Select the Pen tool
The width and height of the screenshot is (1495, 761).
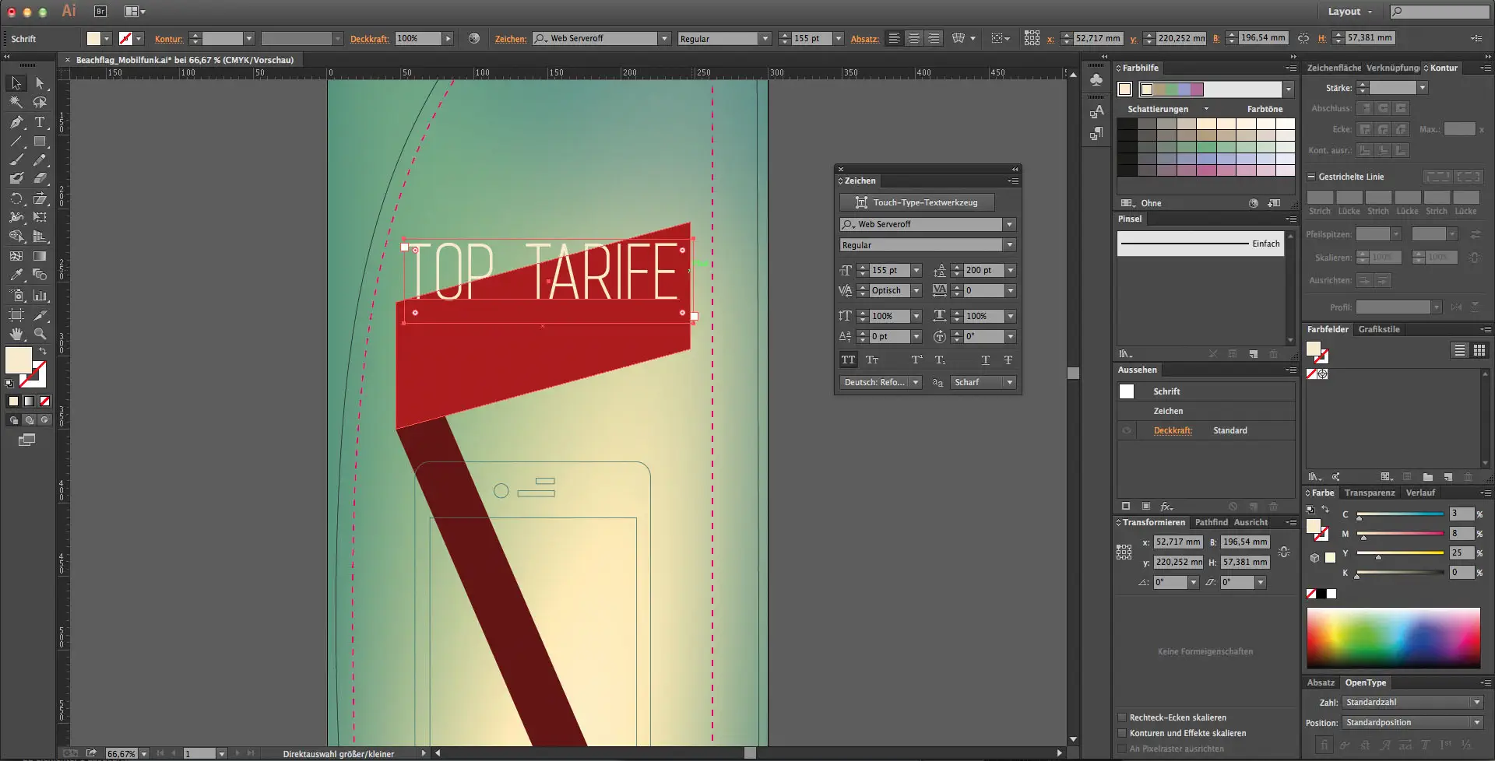(16, 122)
